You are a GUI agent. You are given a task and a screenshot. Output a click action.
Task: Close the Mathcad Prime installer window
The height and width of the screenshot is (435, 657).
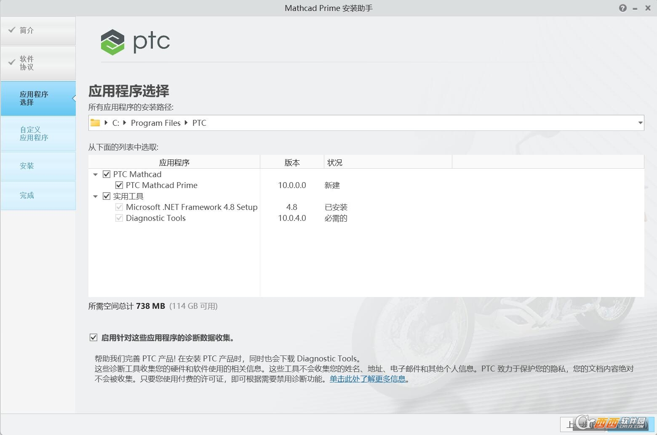click(648, 8)
